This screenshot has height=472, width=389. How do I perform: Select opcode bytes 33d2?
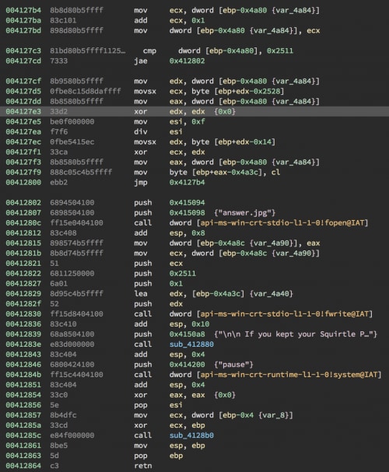click(59, 111)
